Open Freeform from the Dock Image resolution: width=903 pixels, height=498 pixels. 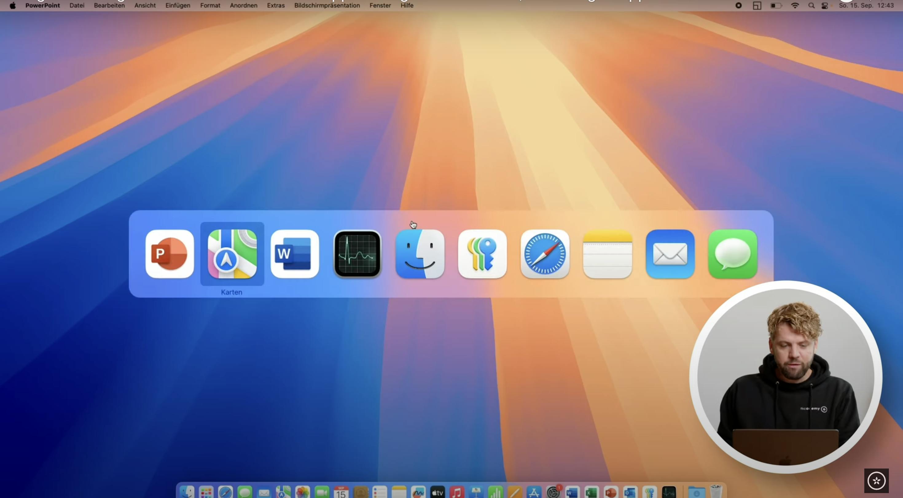pyautogui.click(x=418, y=492)
